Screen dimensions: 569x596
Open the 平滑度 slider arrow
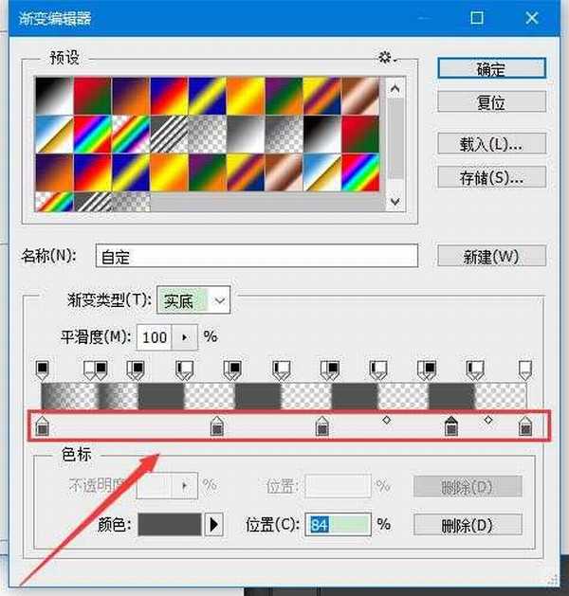pos(184,336)
